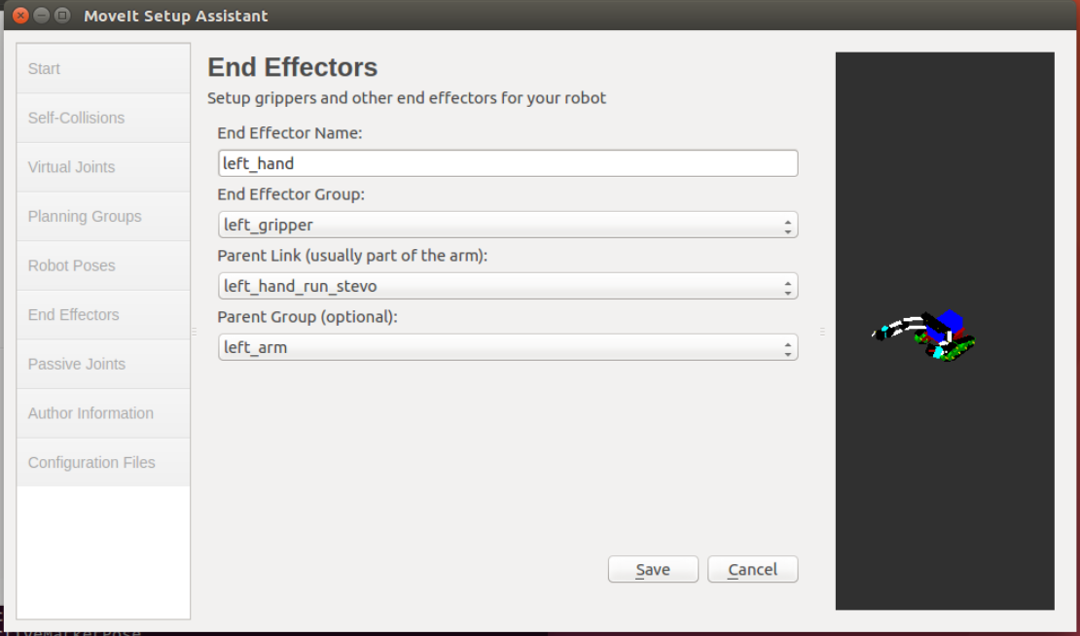
Task: Close the MoveIt Setup Assistant window
Action: [x=20, y=16]
